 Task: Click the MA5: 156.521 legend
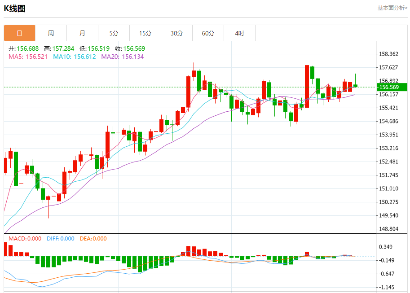click(x=28, y=57)
